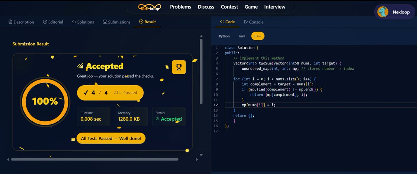Click the chart icon beside Accepted
This screenshot has height=174, width=417.
coord(80,66)
